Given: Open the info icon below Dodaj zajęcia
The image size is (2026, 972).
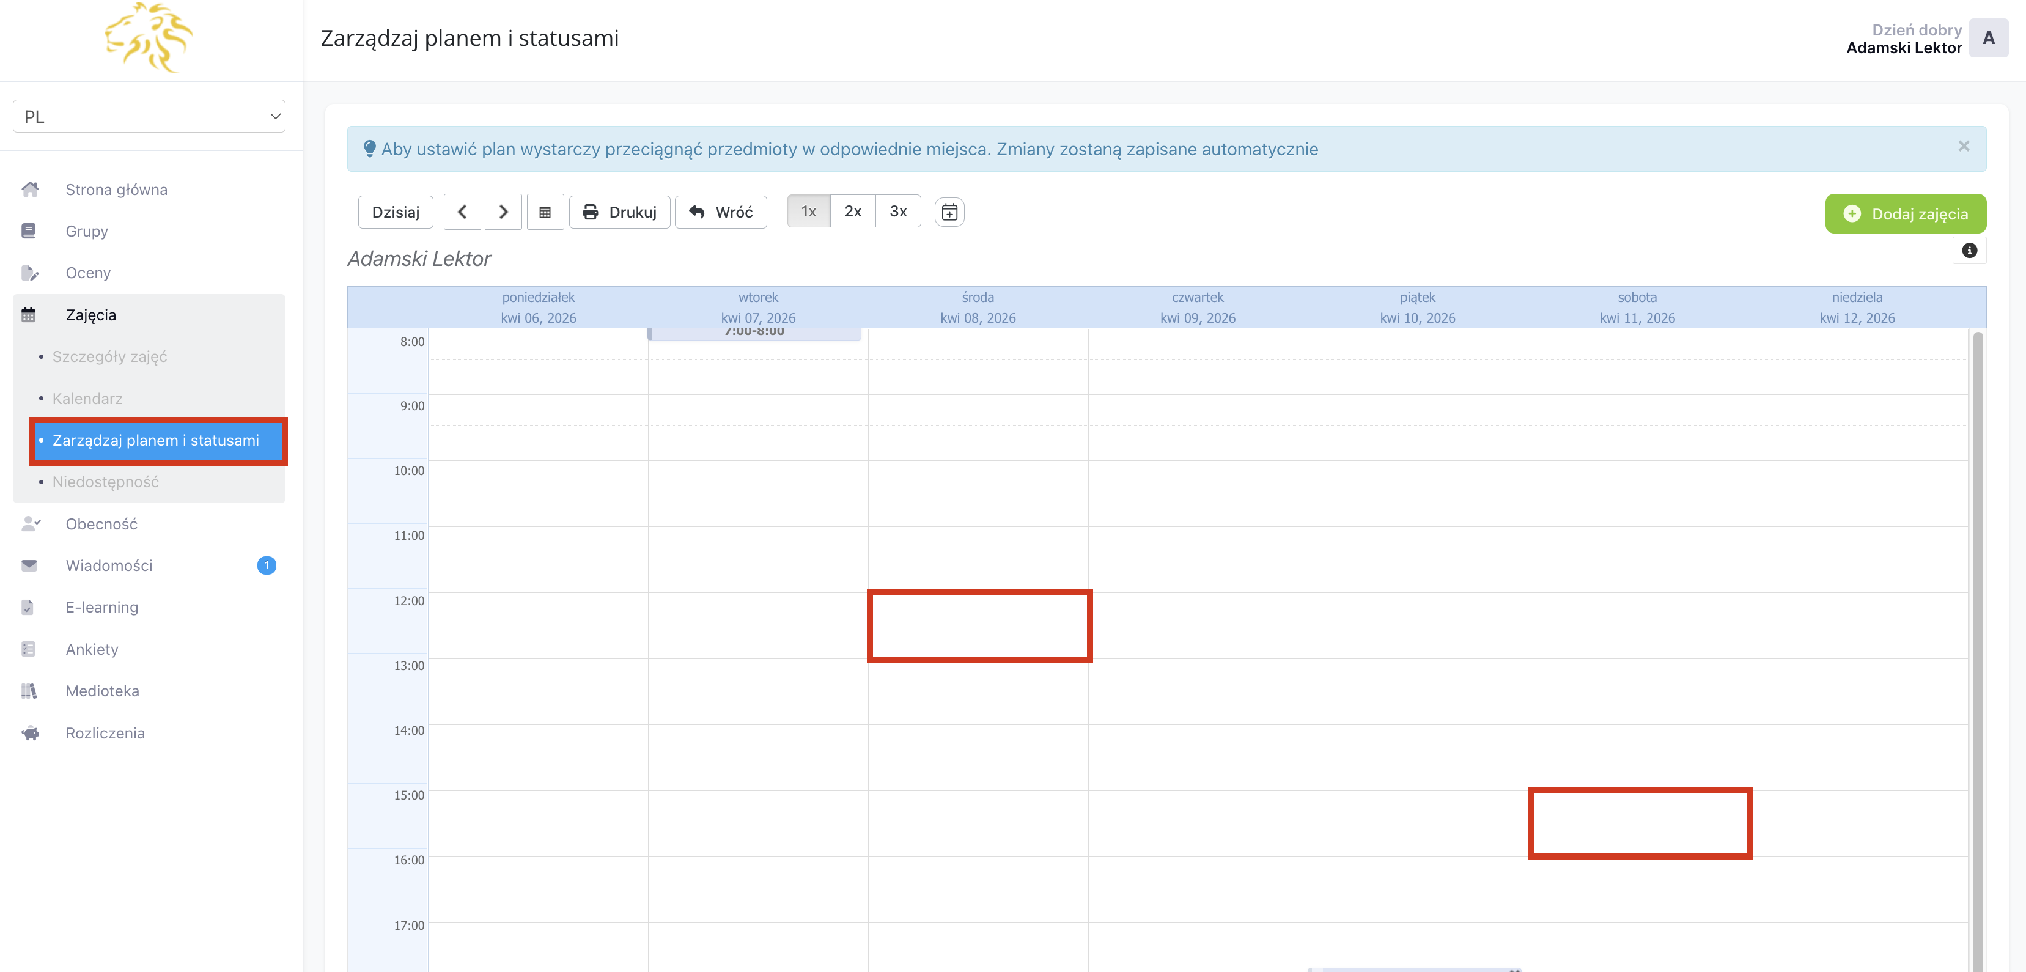Looking at the screenshot, I should click(x=1969, y=251).
